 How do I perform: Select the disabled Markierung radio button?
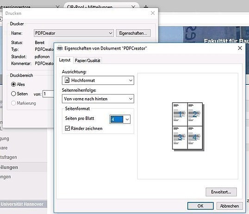(x=13, y=103)
